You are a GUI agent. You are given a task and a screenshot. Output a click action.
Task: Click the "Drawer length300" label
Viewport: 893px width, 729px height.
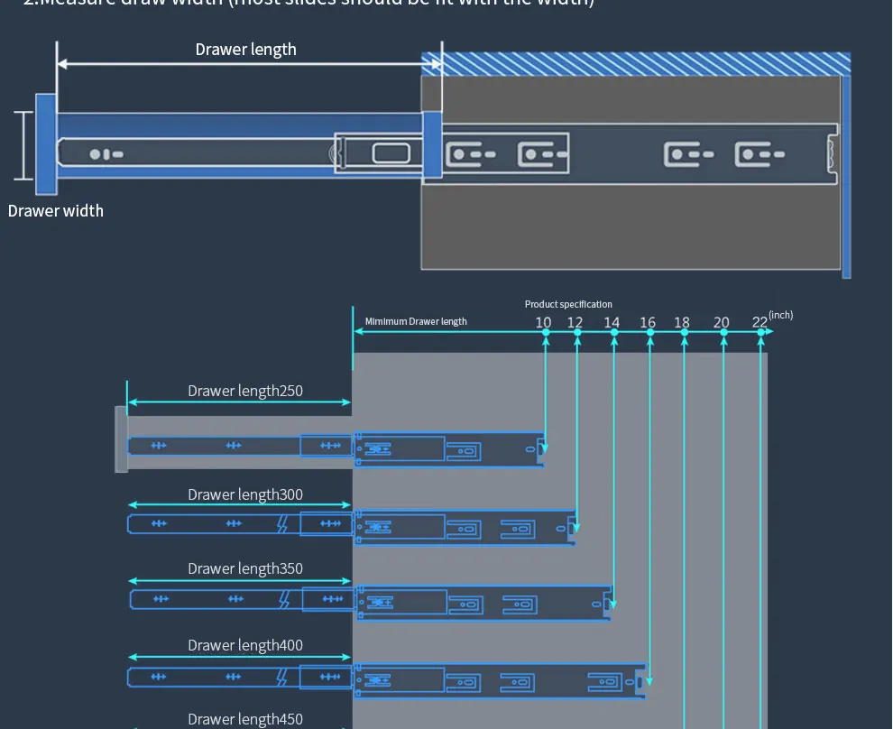(x=245, y=494)
